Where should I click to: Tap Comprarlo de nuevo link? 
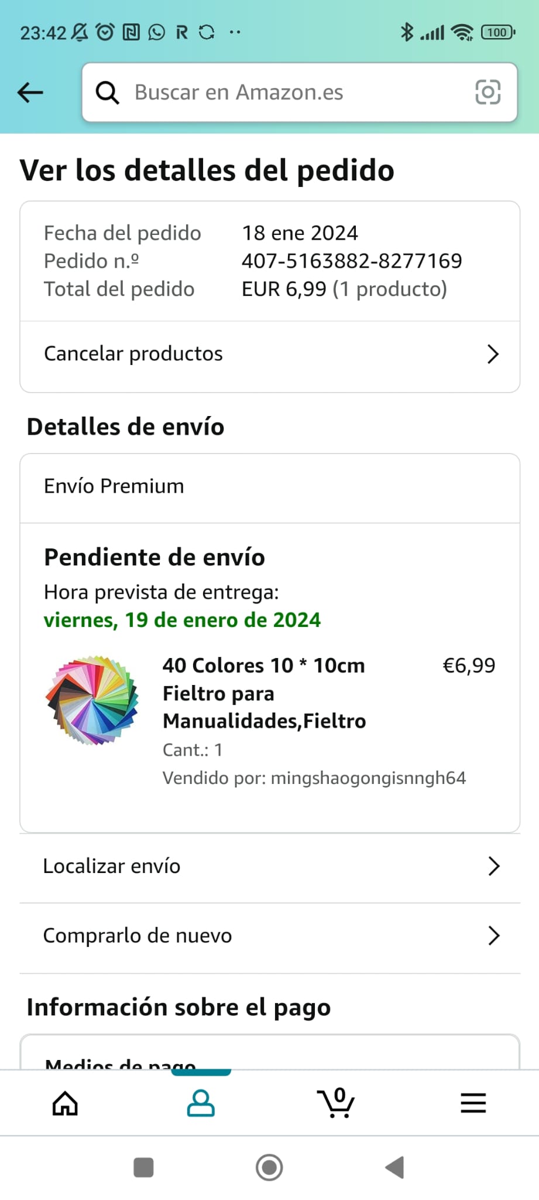pos(138,936)
